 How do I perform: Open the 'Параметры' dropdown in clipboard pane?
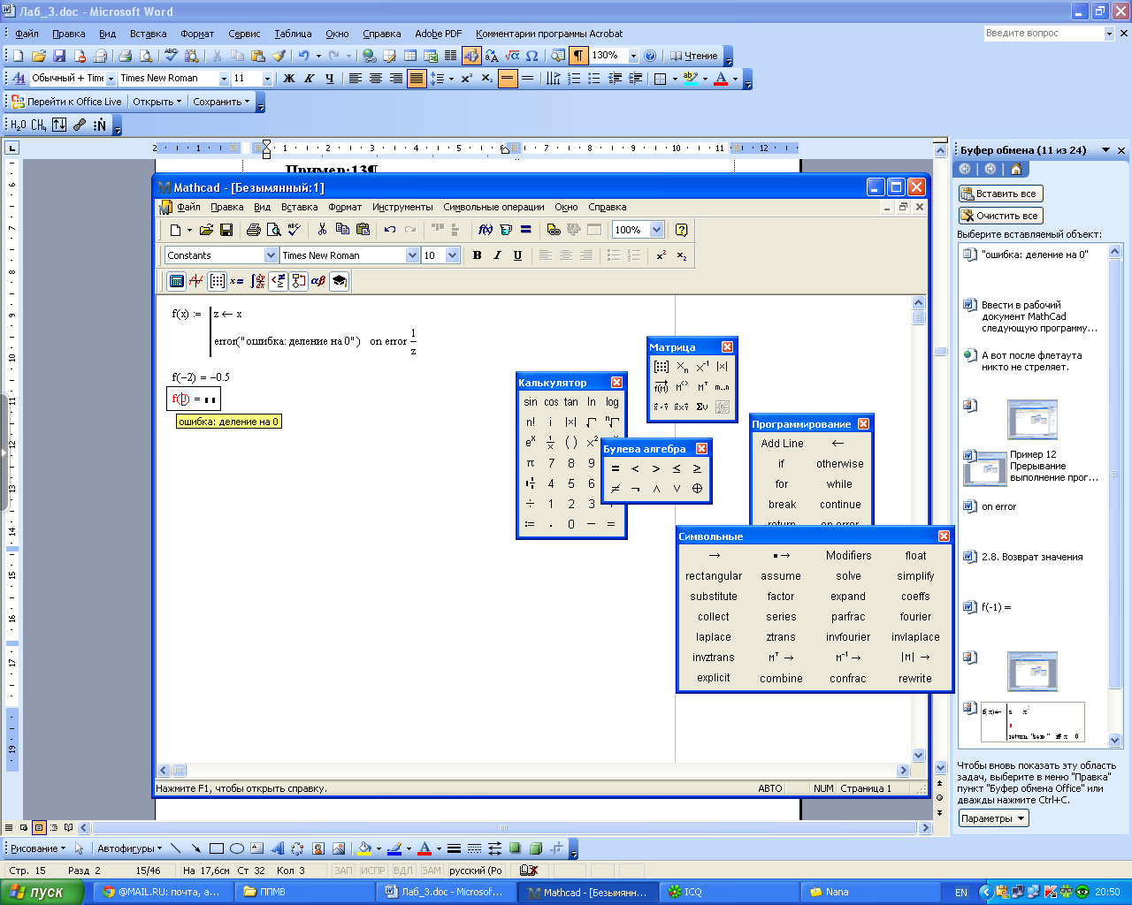(x=994, y=818)
